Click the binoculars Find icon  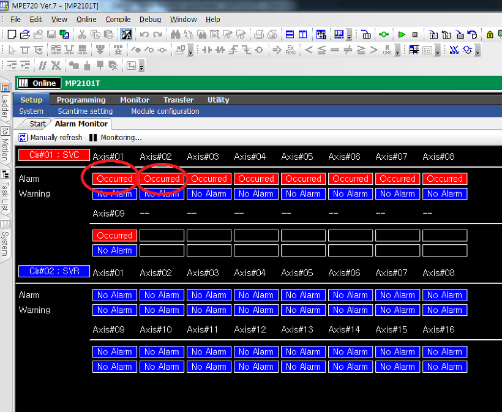tap(175, 34)
